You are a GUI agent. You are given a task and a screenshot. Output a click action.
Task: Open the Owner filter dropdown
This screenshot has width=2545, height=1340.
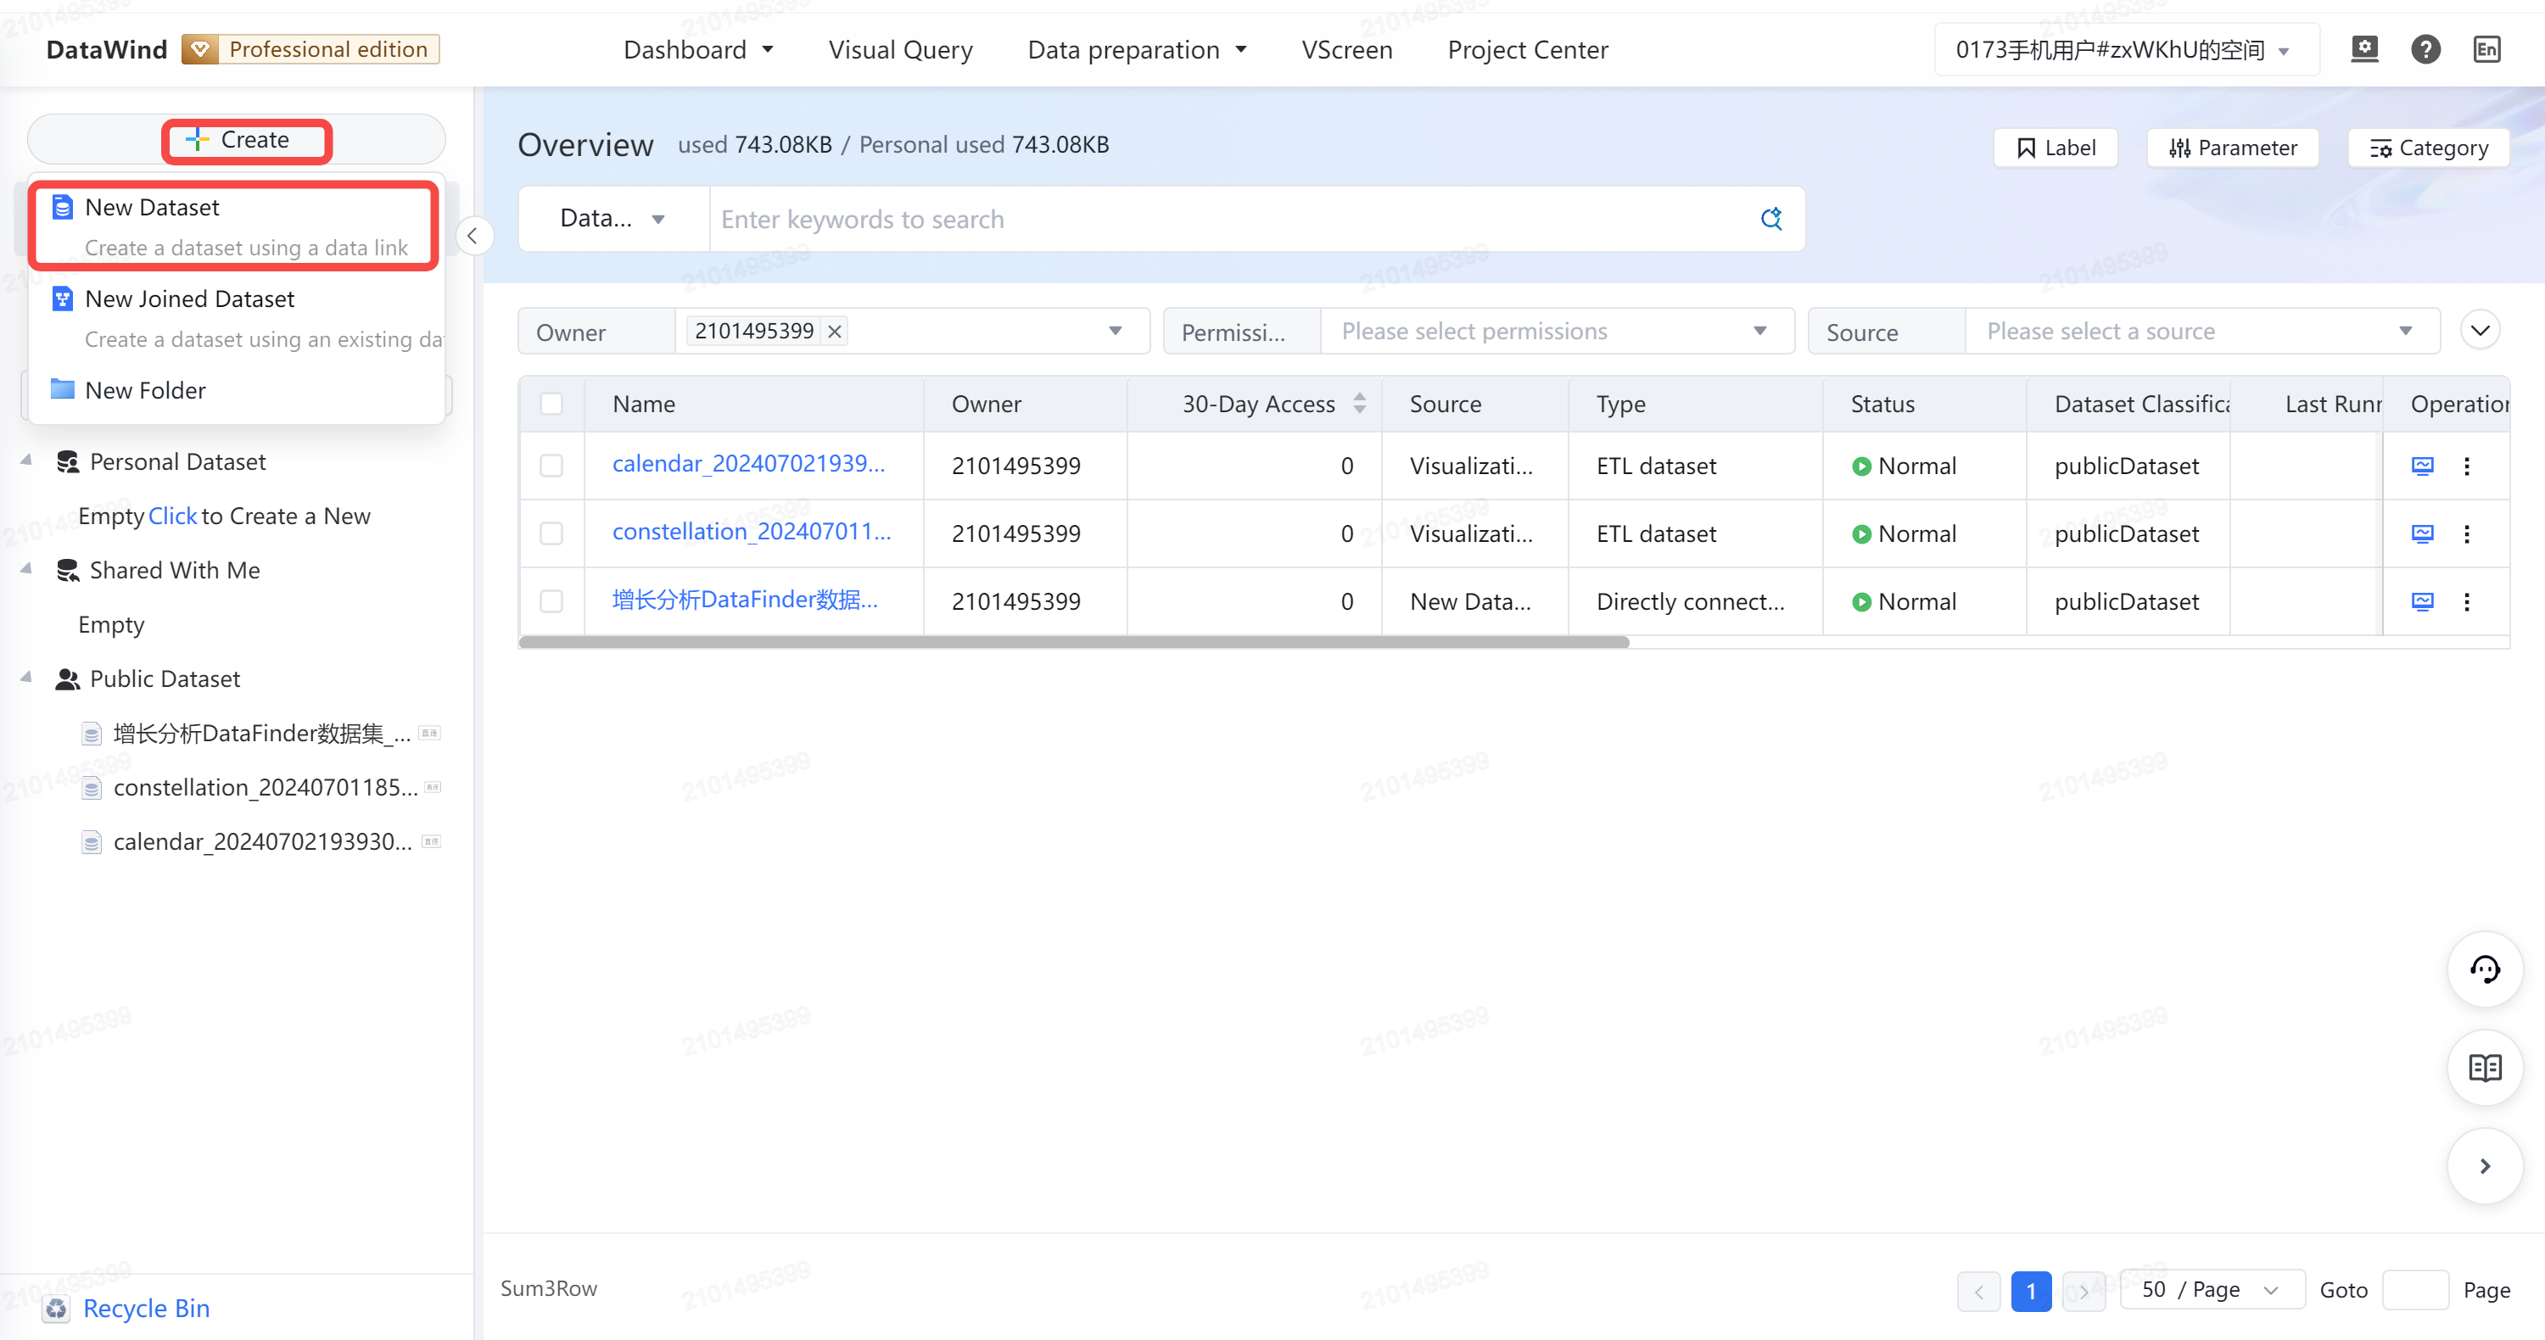(911, 331)
